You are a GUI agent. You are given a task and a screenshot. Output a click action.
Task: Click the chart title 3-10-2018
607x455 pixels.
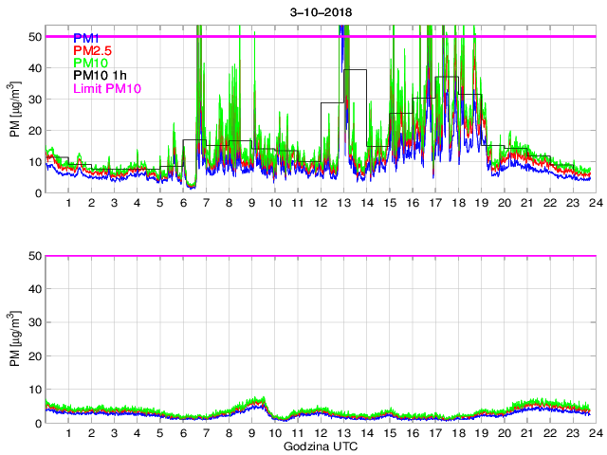(318, 13)
